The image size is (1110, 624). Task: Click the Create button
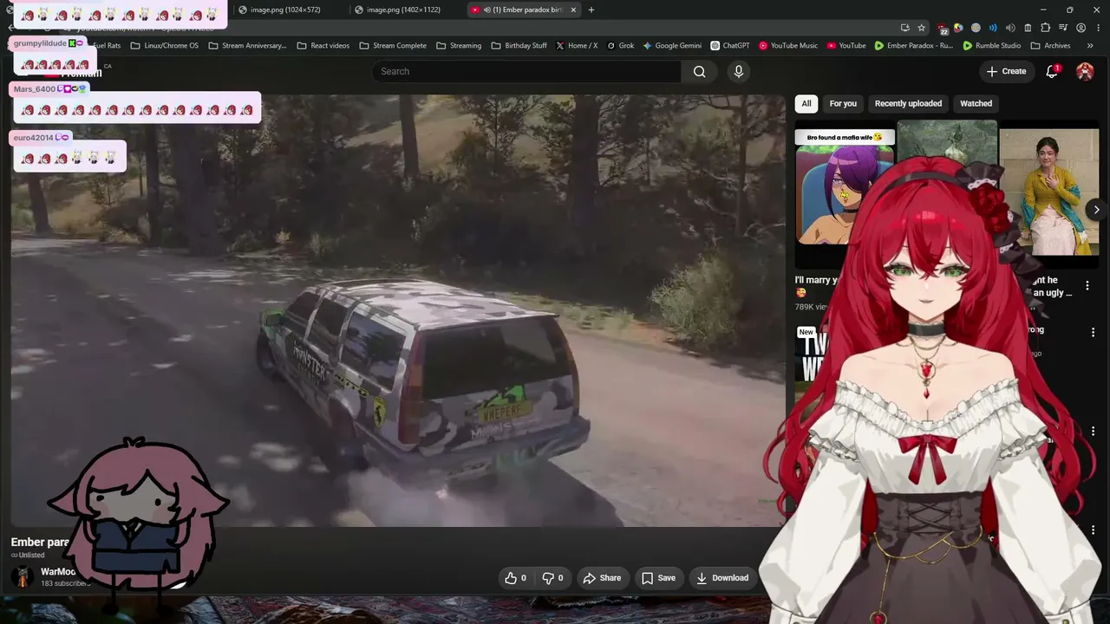pyautogui.click(x=1006, y=71)
